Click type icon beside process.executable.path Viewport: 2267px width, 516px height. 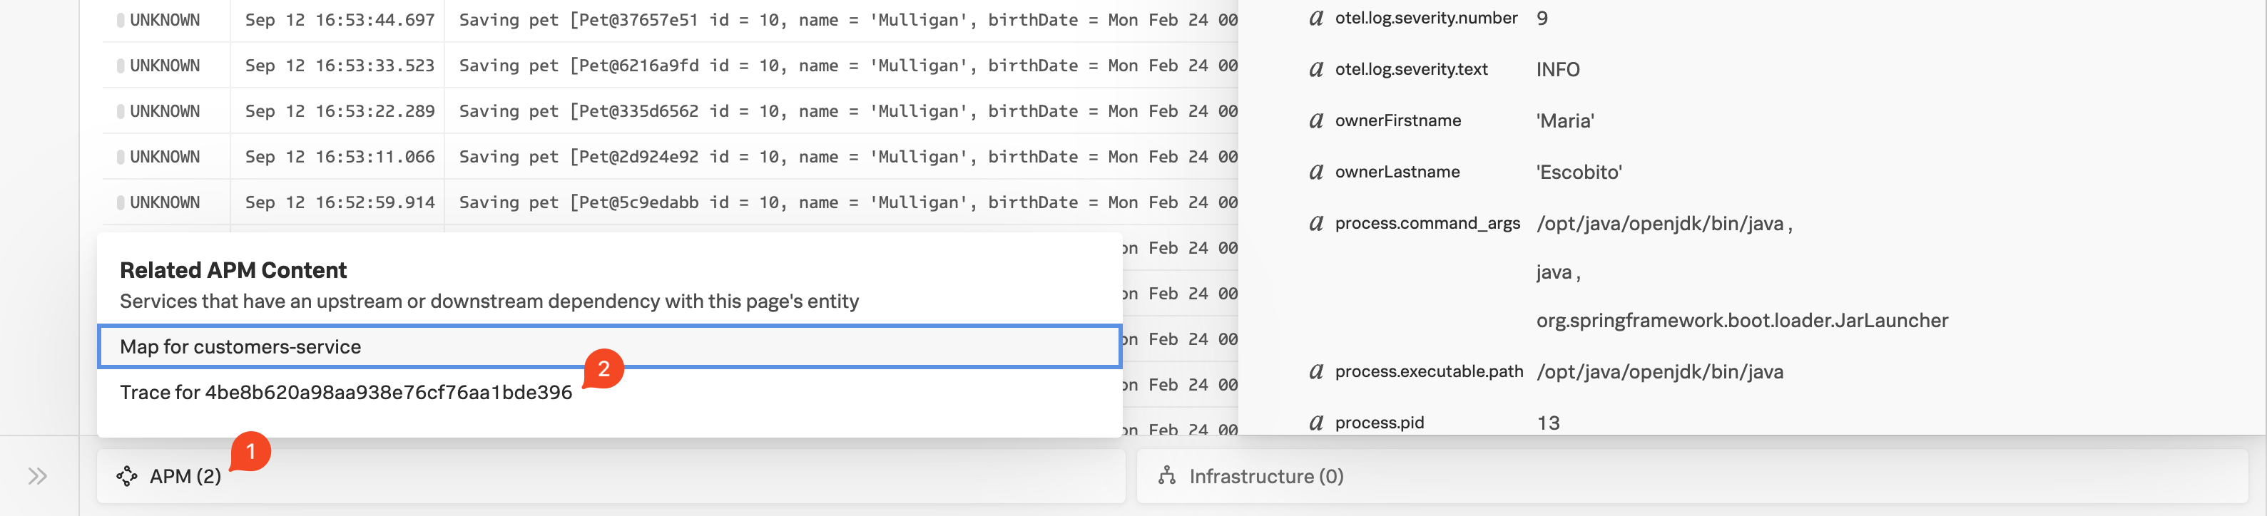(x=1315, y=371)
